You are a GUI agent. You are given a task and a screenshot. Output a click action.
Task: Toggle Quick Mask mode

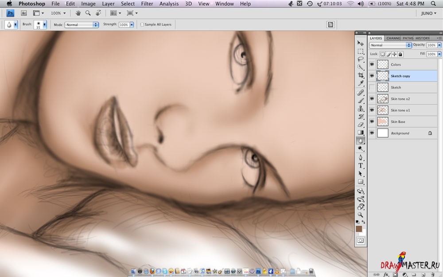tap(361, 241)
